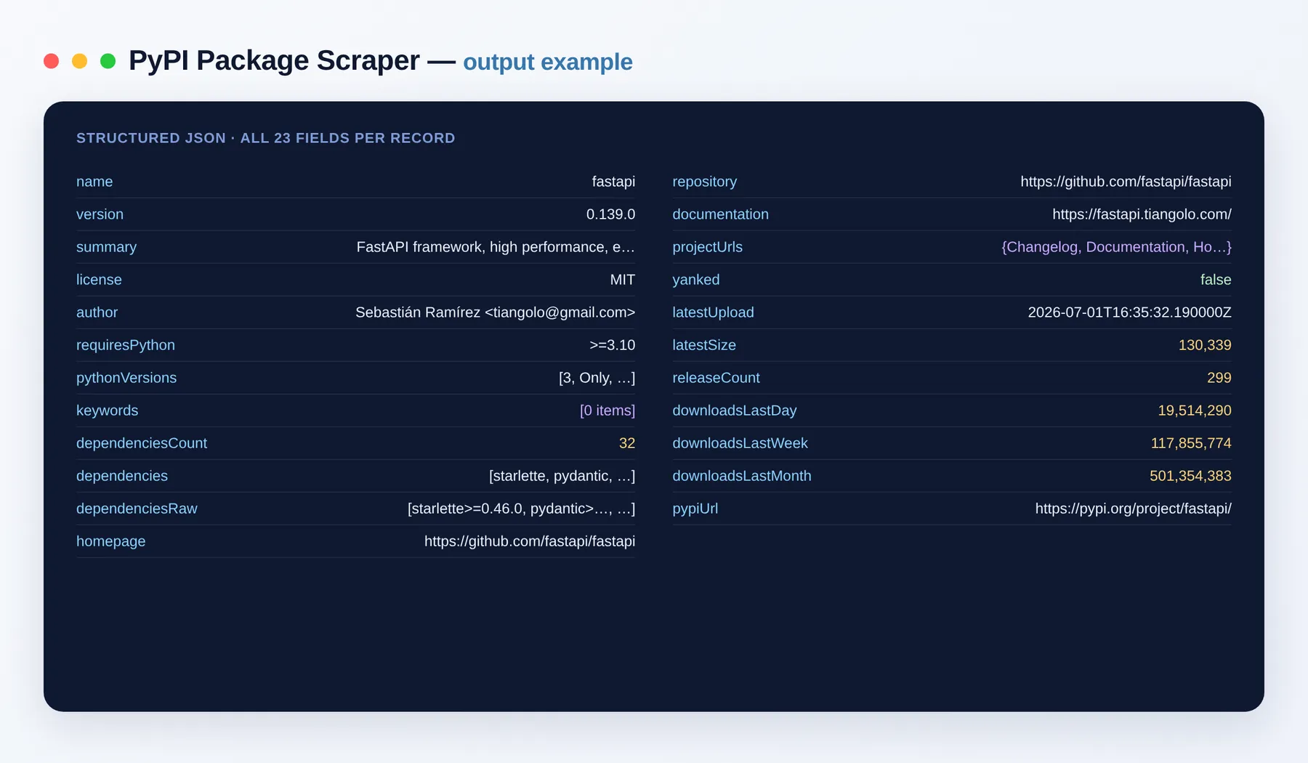
Task: Click the 'dependencies' field label
Action: [x=122, y=476]
